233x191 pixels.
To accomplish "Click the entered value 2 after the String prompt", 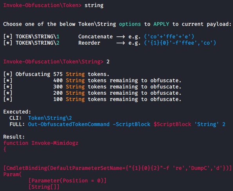I will click(x=108, y=61).
